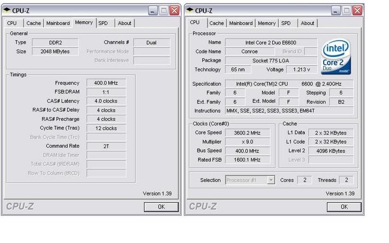The width and height of the screenshot is (389, 243).
Task: Select Memory tab in left window
Action: click(x=84, y=22)
